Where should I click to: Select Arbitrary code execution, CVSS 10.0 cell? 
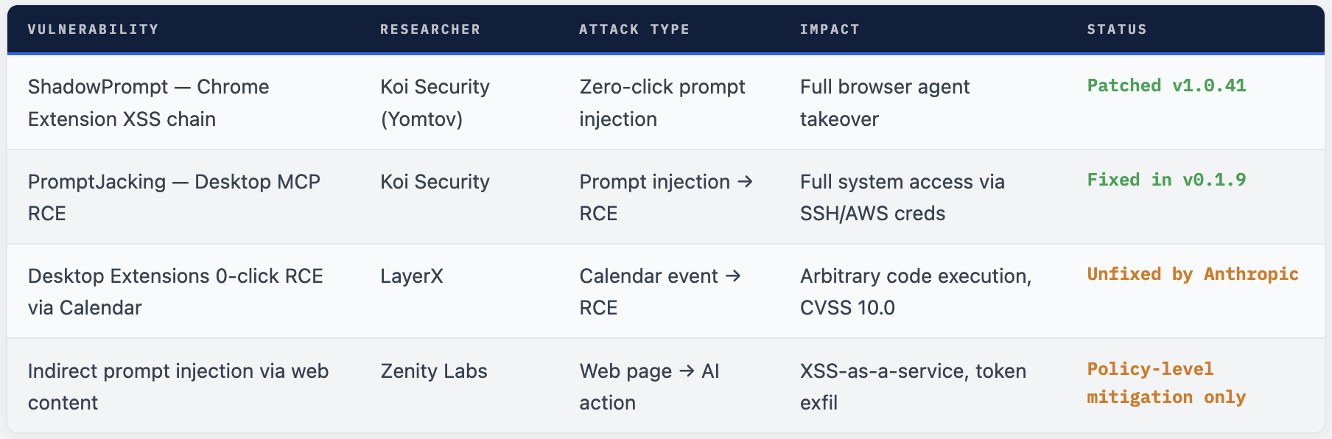916,292
